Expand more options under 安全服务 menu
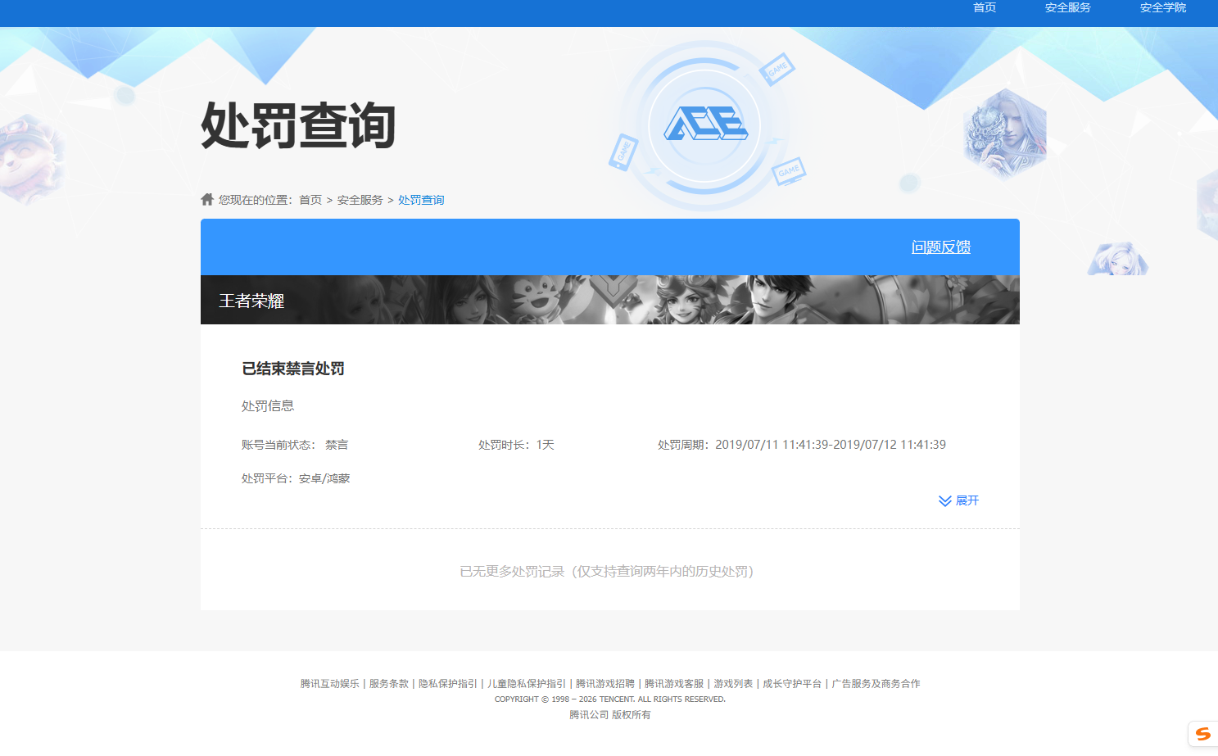1218x756 pixels. coord(1066,8)
